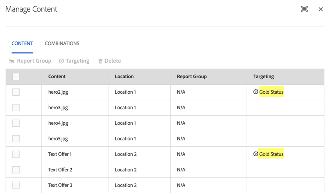Click targeting icon in hero2.jpg row
The height and width of the screenshot is (193, 330).
click(x=256, y=92)
